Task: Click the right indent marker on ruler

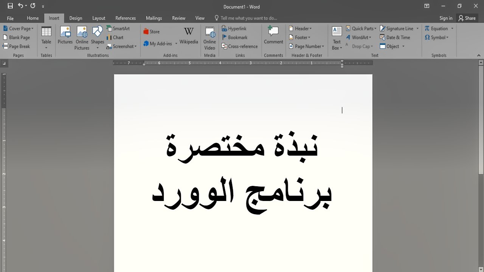Action: point(342,65)
